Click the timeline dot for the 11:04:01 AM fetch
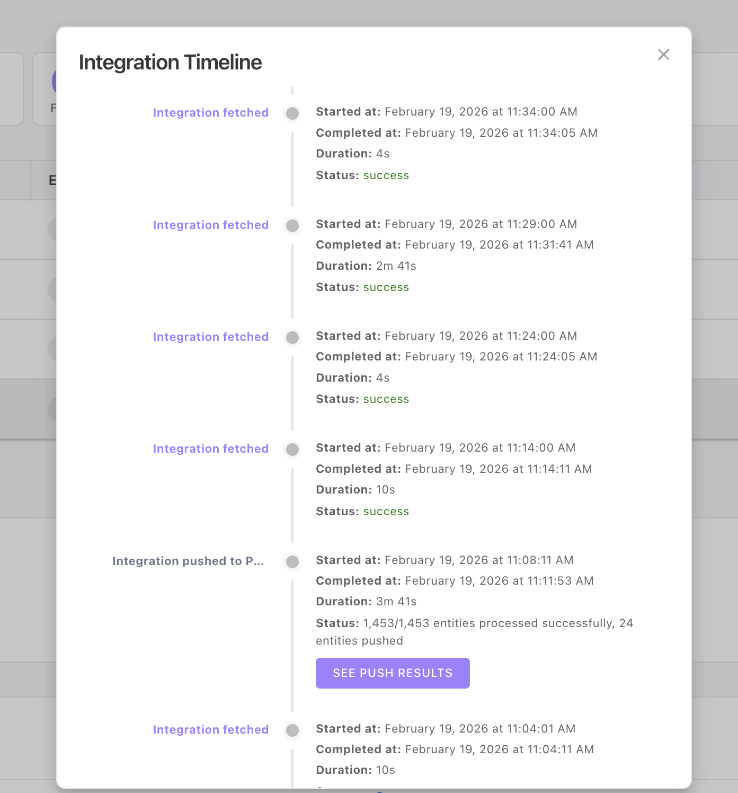Viewport: 738px width, 793px height. point(292,730)
